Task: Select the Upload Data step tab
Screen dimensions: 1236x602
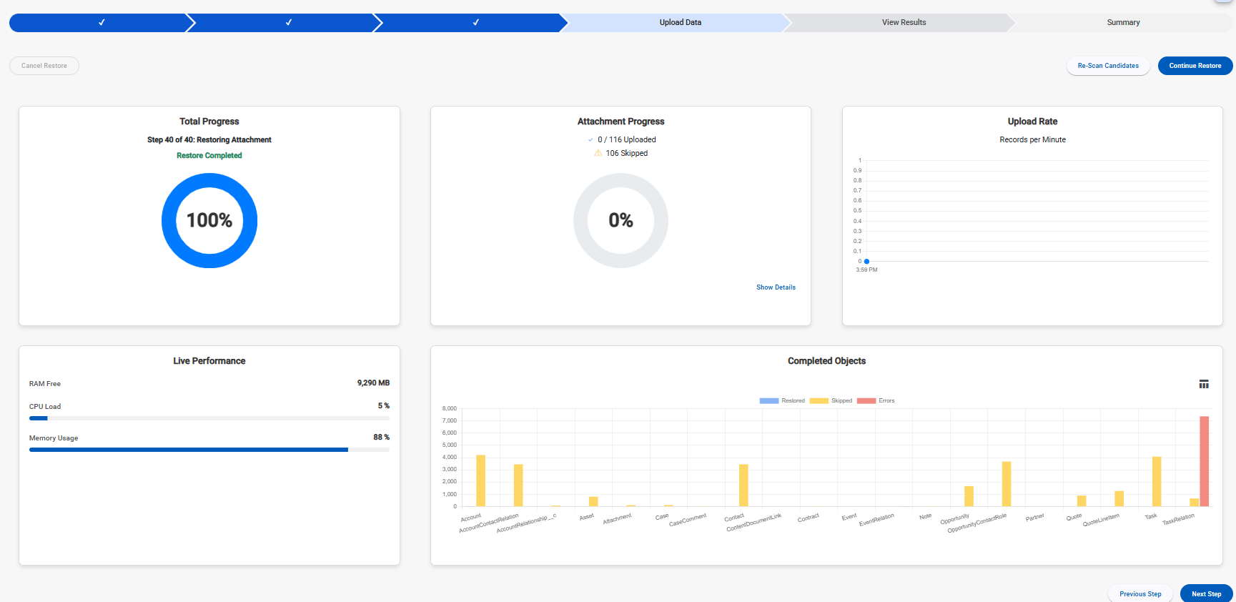Action: click(x=680, y=23)
